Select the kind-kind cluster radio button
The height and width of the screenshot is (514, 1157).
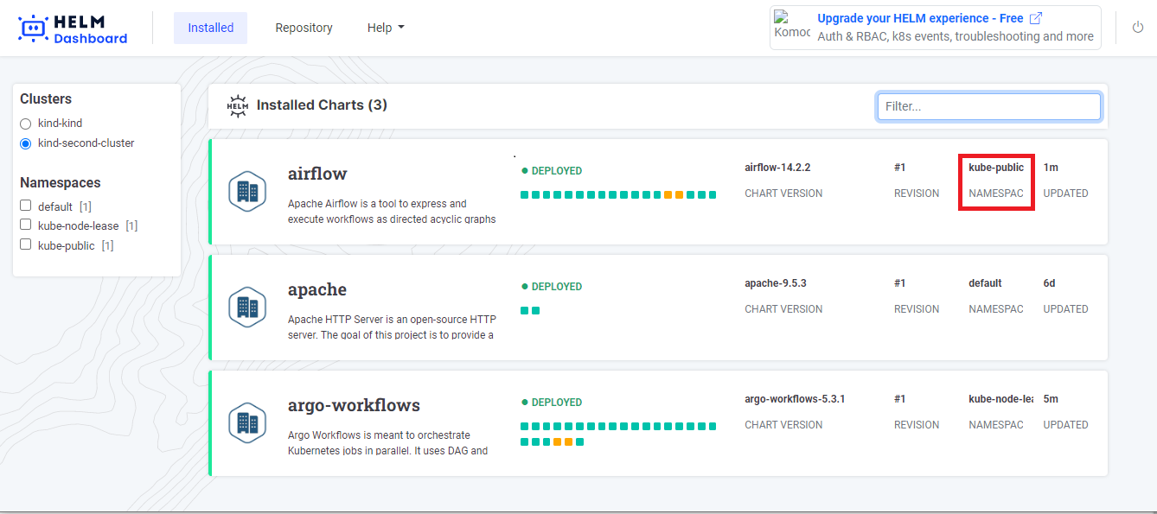[x=26, y=124]
